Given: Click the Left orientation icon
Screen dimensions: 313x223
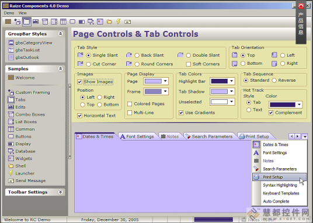Looking at the screenshot, I should [x=274, y=55].
